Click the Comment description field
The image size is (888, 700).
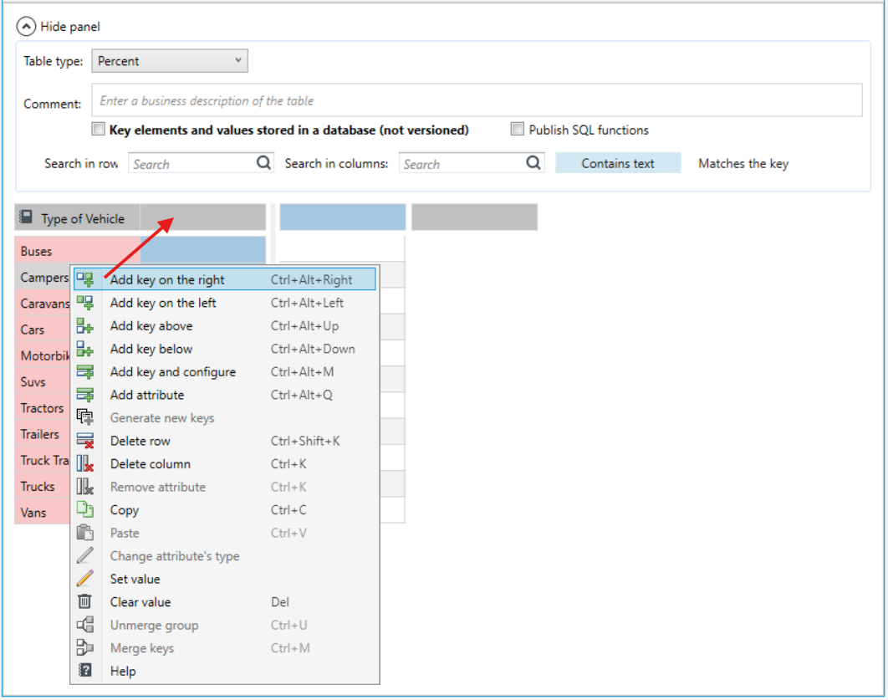[x=477, y=100]
